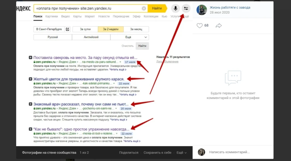291x161 pixels.
Task: Toggle the 'В Санкт-Петербурге' region filter
Action: pos(49,29)
